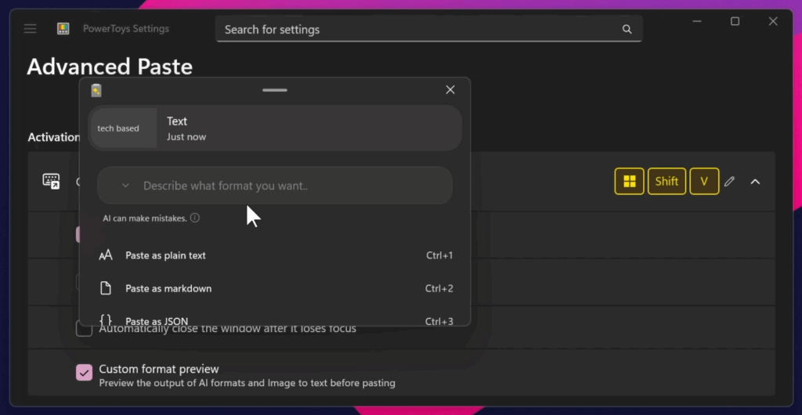This screenshot has height=415, width=802.
Task: Click the Advanced Paste clipboard icon in popup
Action: pyautogui.click(x=96, y=90)
